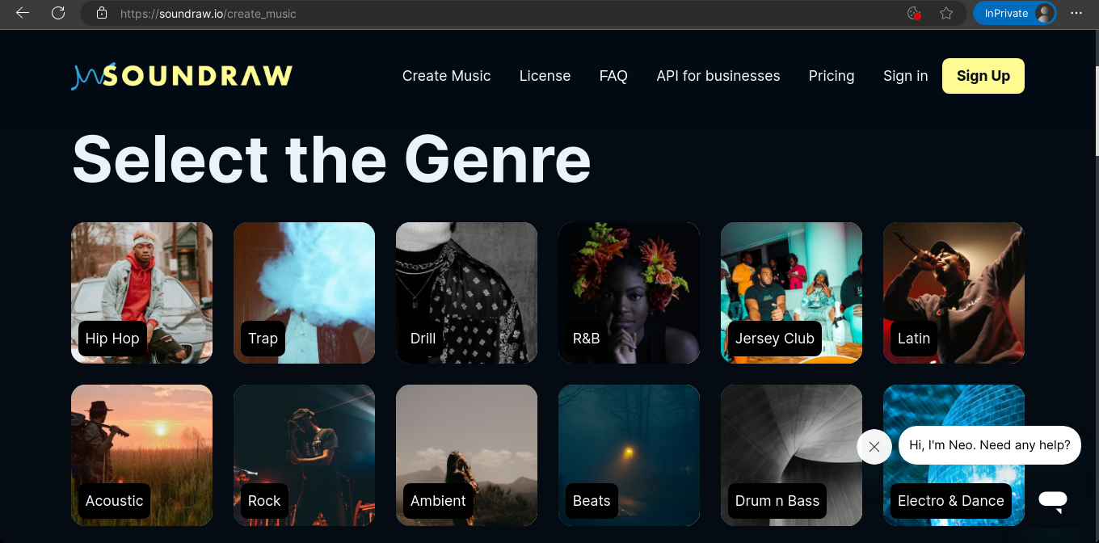
Task: Go back using the browser back arrow
Action: [x=23, y=13]
